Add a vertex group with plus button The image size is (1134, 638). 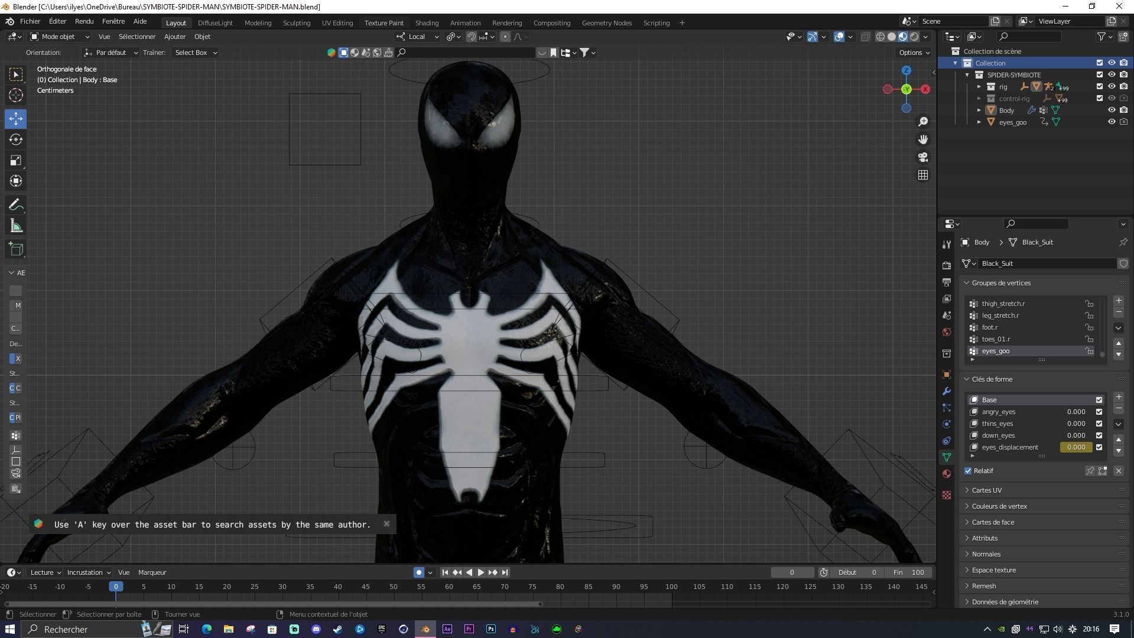coord(1119,301)
